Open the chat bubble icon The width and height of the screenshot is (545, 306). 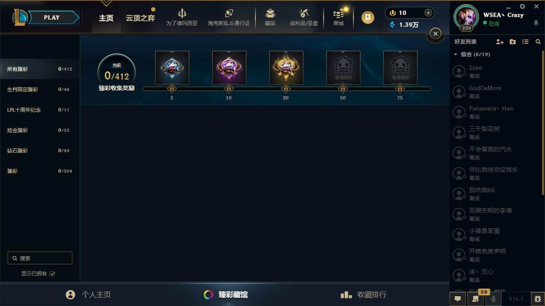point(458,299)
